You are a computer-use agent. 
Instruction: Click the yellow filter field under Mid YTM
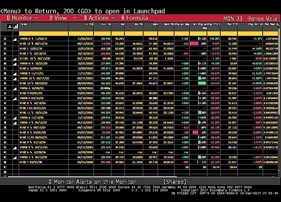coord(229,34)
